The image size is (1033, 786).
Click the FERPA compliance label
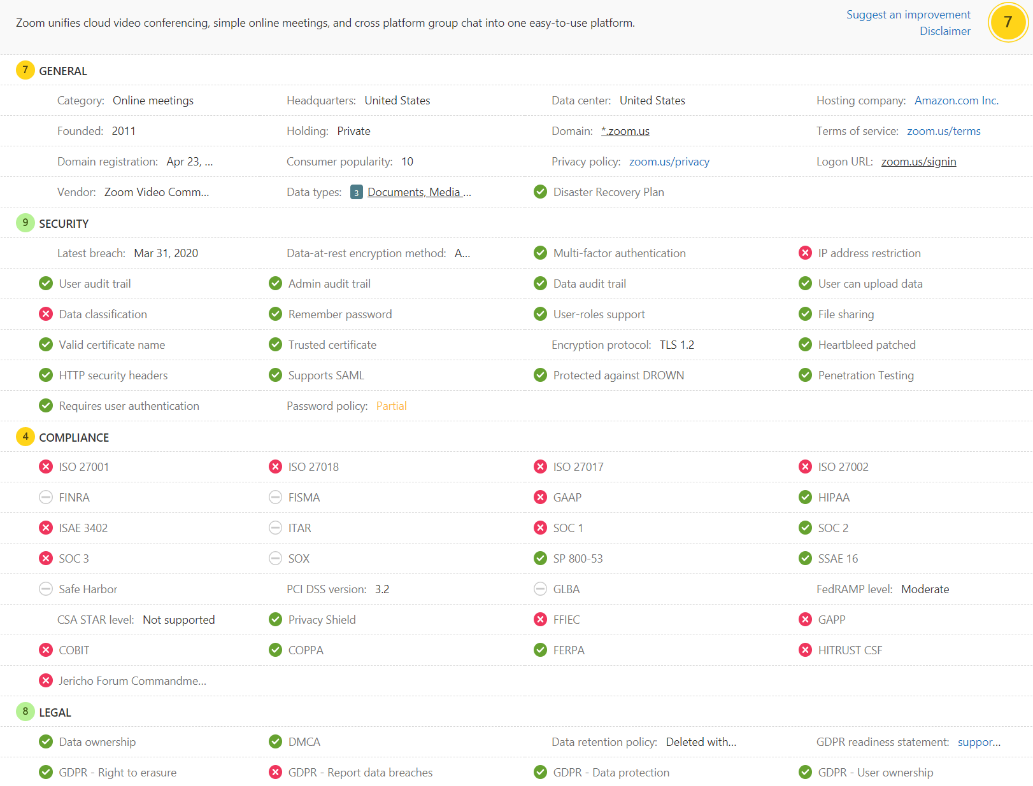[569, 650]
